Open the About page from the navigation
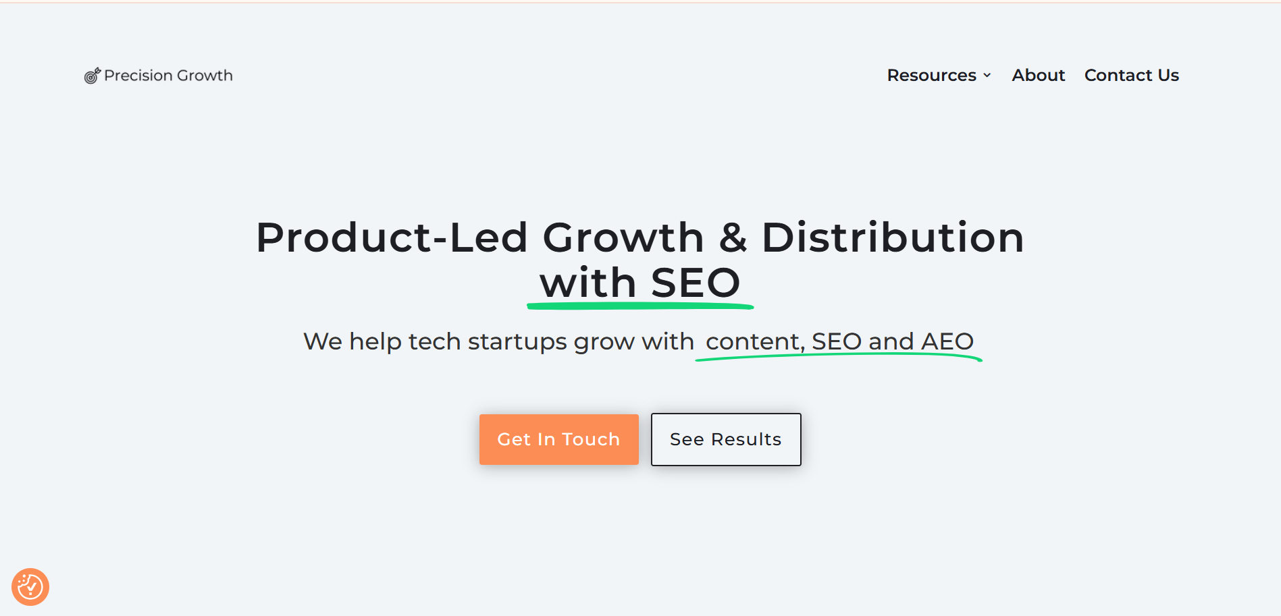Image resolution: width=1281 pixels, height=616 pixels. 1038,75
